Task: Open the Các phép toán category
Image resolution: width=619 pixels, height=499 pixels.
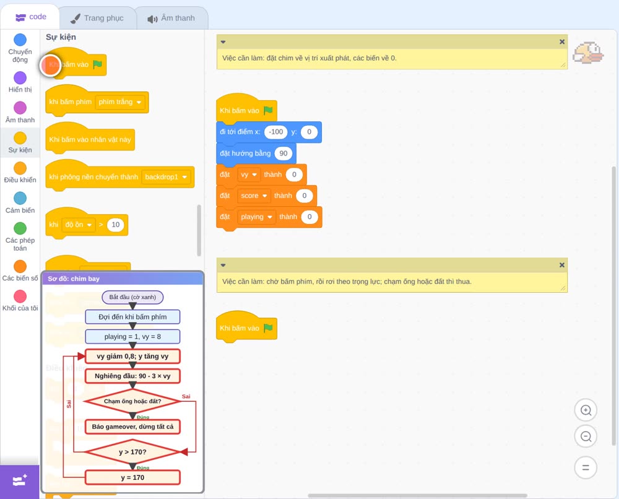Action: [20, 237]
